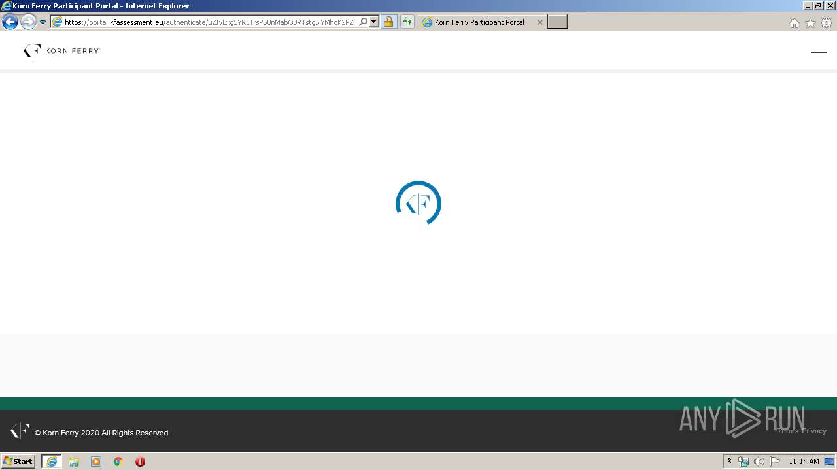
Task: Restore down the Internet Explorer window
Action: tap(819, 5)
